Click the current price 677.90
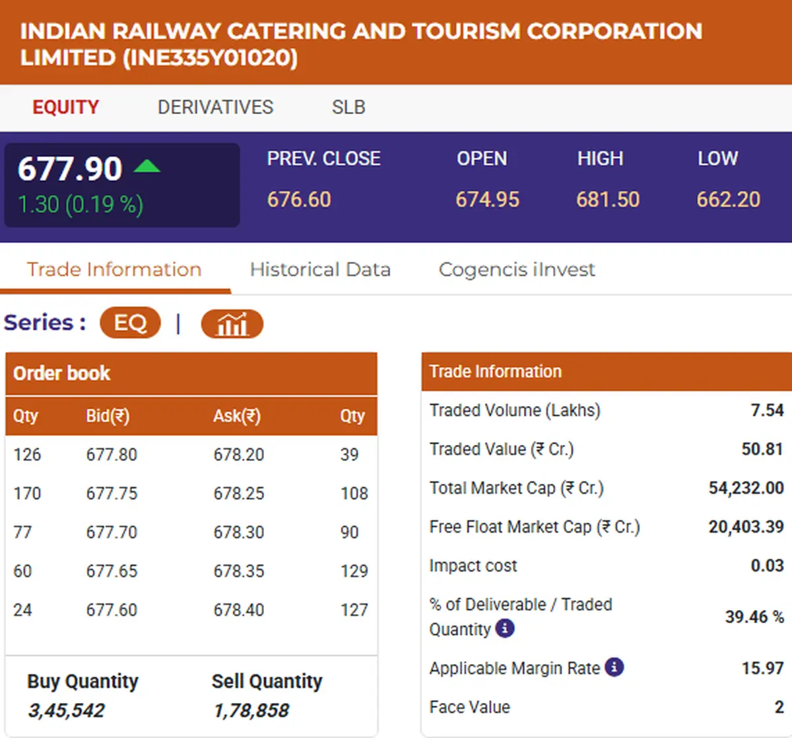Screen dimensions: 792x738 coord(69,169)
